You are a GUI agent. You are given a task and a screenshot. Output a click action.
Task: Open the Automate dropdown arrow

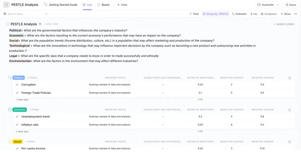click(x=278, y=5)
